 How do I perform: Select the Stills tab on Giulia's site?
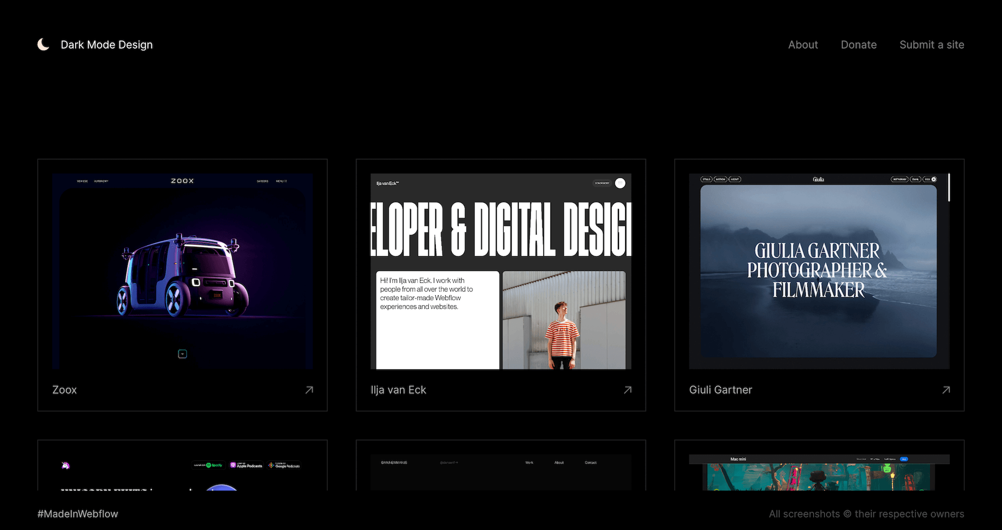point(706,179)
